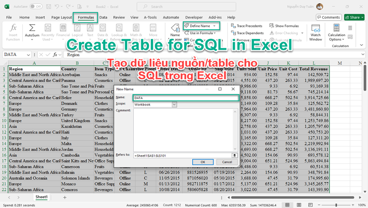Click the Comments button

click(329, 17)
